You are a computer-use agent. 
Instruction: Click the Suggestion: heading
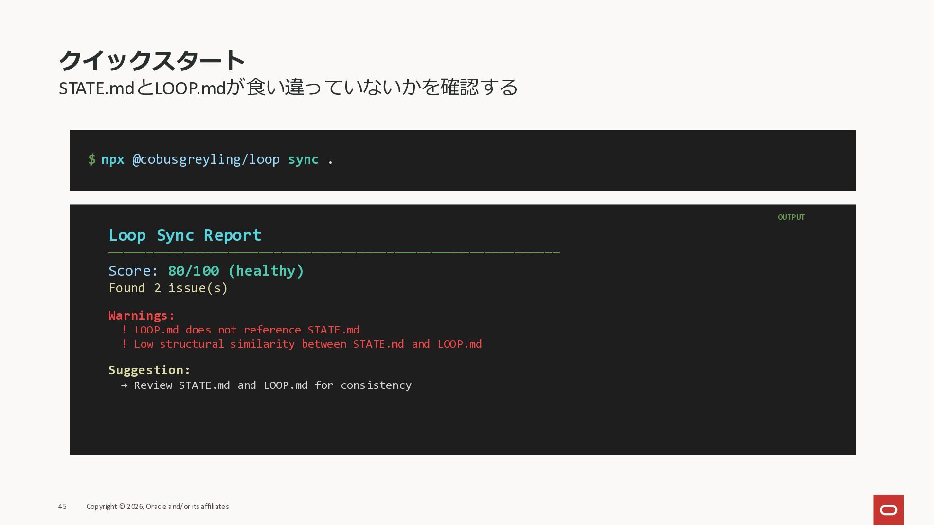pos(149,370)
